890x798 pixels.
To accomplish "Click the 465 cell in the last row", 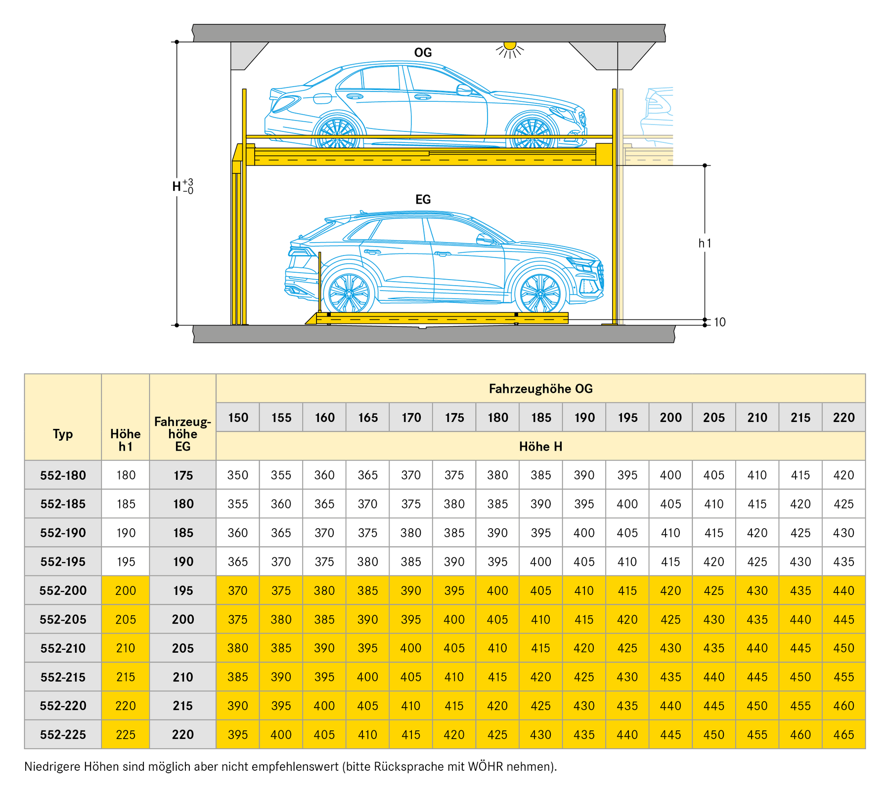I will tap(844, 735).
